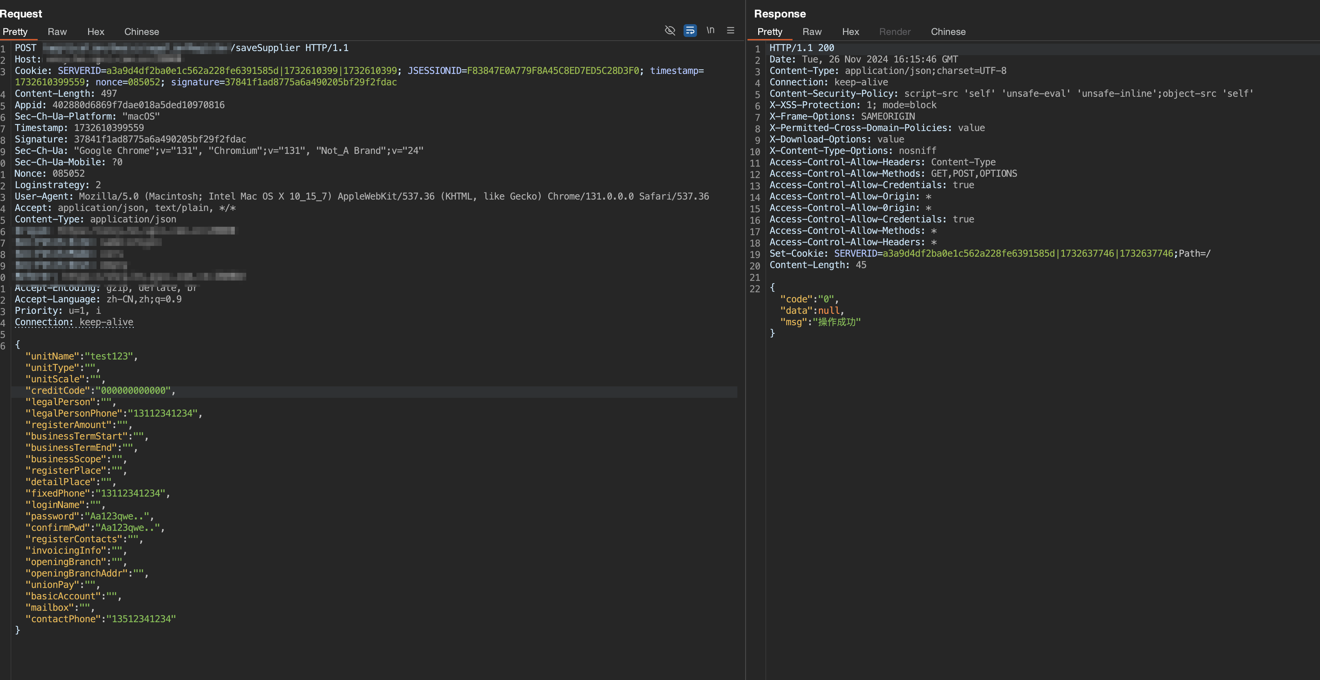Click Access-Control-Allow-Methods: GET,POST,OPTIONS header
1320x680 pixels.
click(x=893, y=173)
